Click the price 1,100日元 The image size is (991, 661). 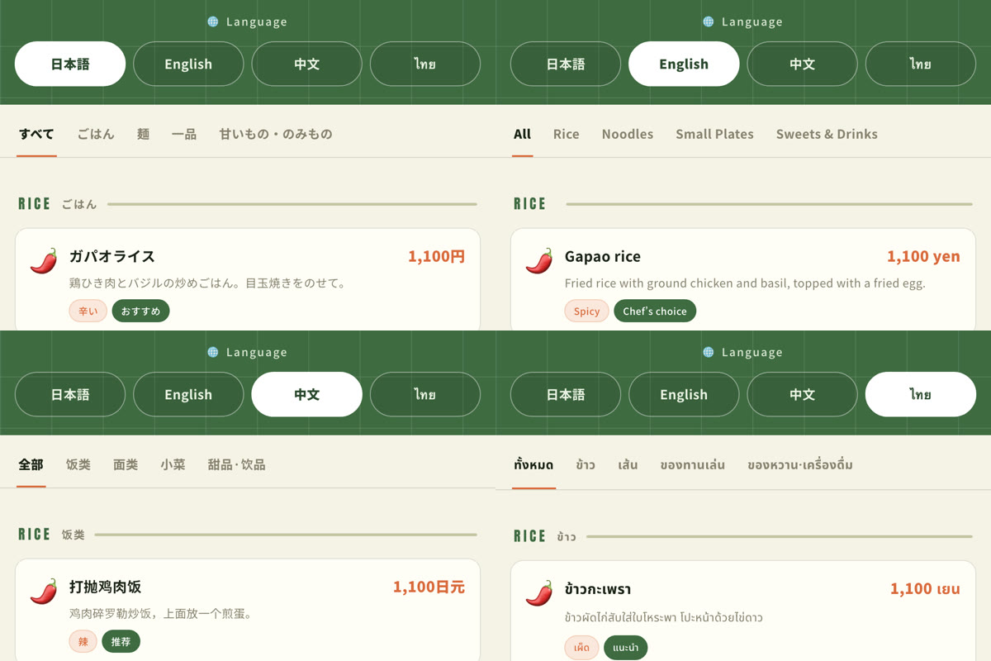(x=429, y=587)
